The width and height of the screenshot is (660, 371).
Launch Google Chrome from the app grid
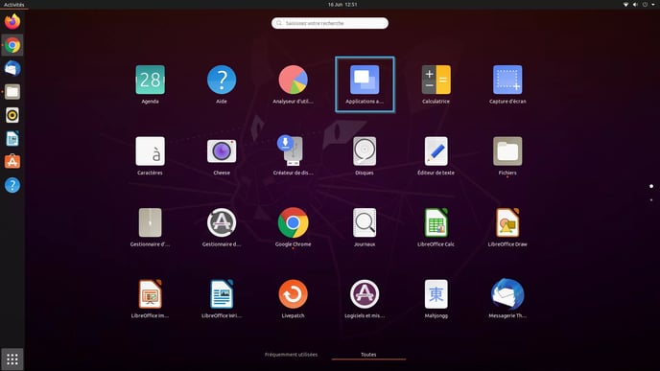click(x=293, y=223)
